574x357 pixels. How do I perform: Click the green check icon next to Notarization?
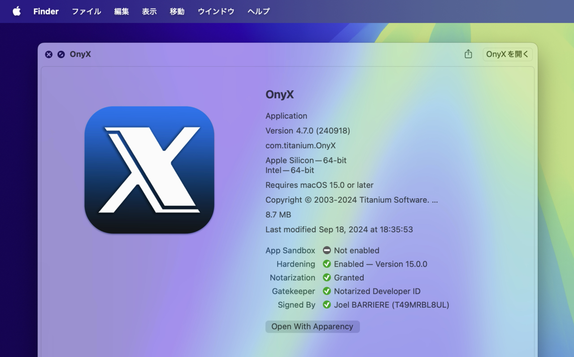[327, 278]
